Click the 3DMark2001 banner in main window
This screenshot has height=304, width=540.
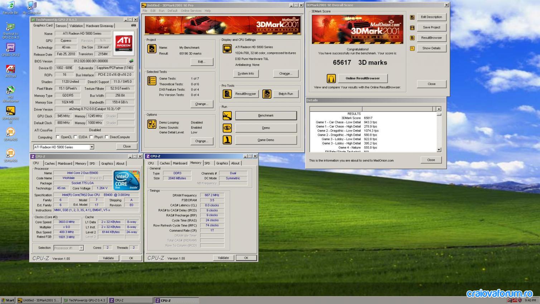[x=223, y=25]
